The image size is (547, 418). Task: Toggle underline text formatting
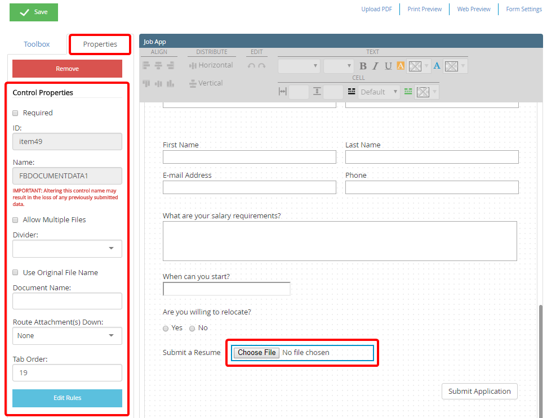click(388, 66)
